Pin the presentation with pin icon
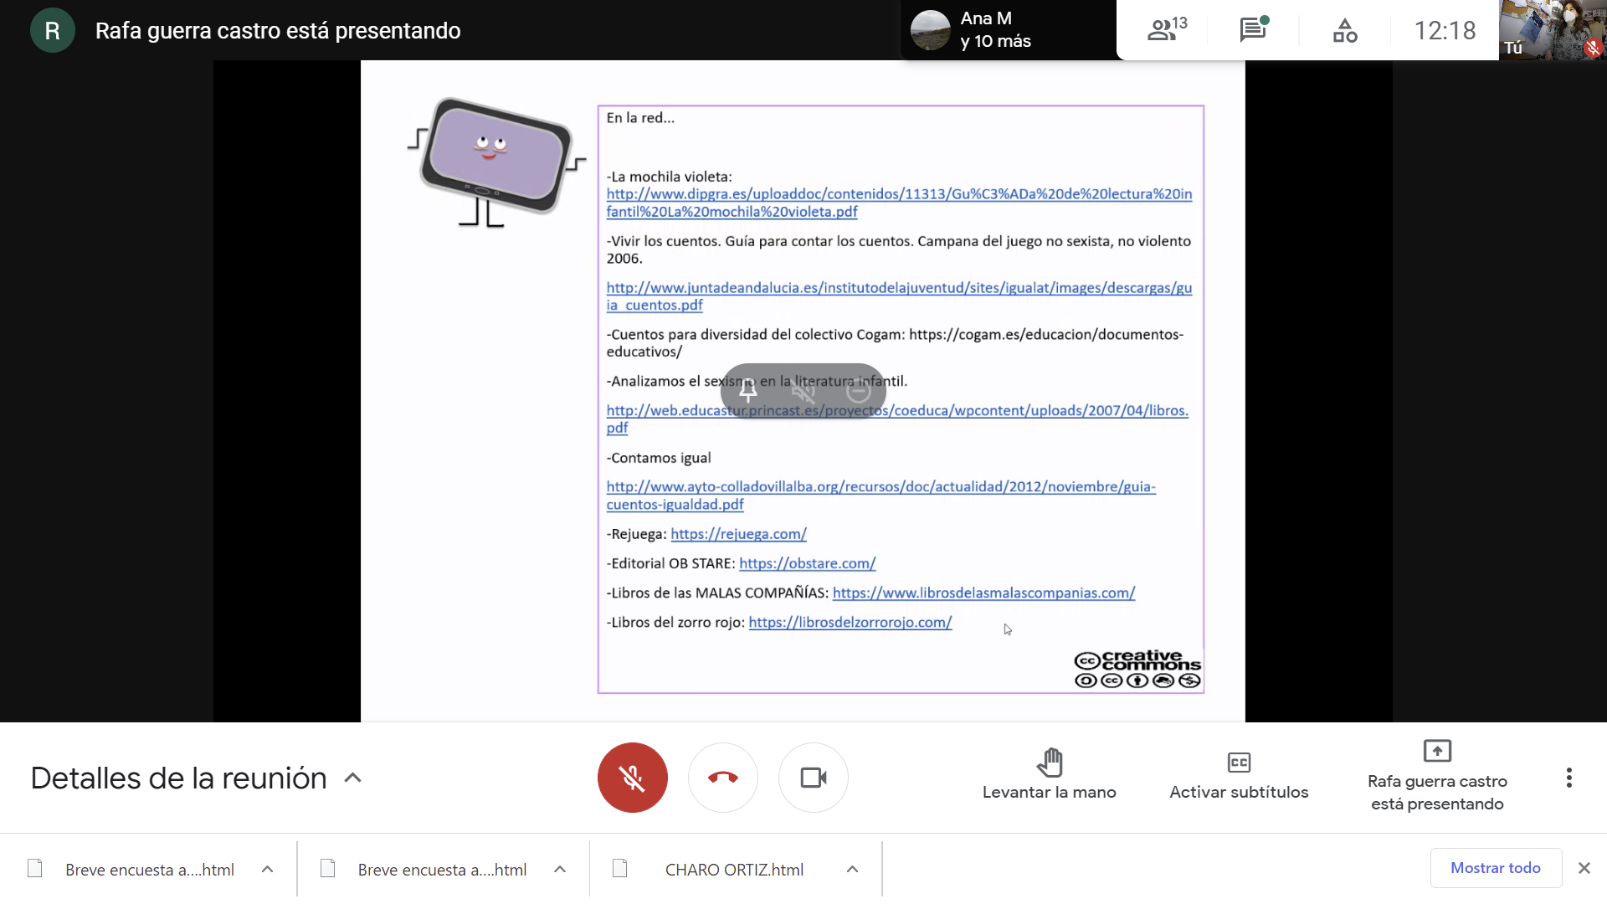This screenshot has height=904, width=1607. (x=748, y=390)
